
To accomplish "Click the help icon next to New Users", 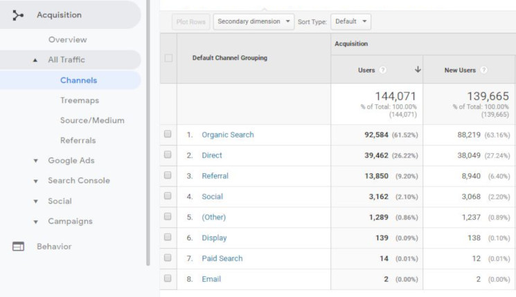I will pos(483,70).
